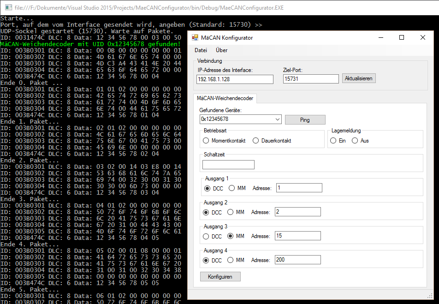Screen dimensions: 439x304
Task: Select MM for Ausgang 2
Action: coord(236,212)
